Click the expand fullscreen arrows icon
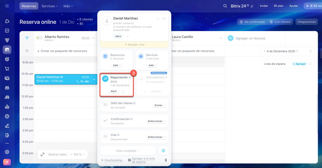This screenshot has height=168, width=322. click(x=43, y=154)
